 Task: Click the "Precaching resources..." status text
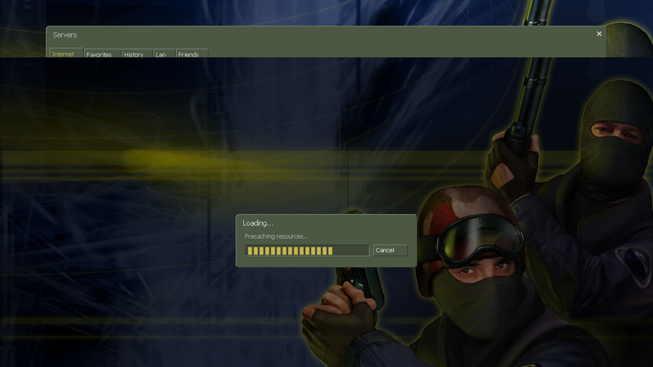tap(277, 237)
